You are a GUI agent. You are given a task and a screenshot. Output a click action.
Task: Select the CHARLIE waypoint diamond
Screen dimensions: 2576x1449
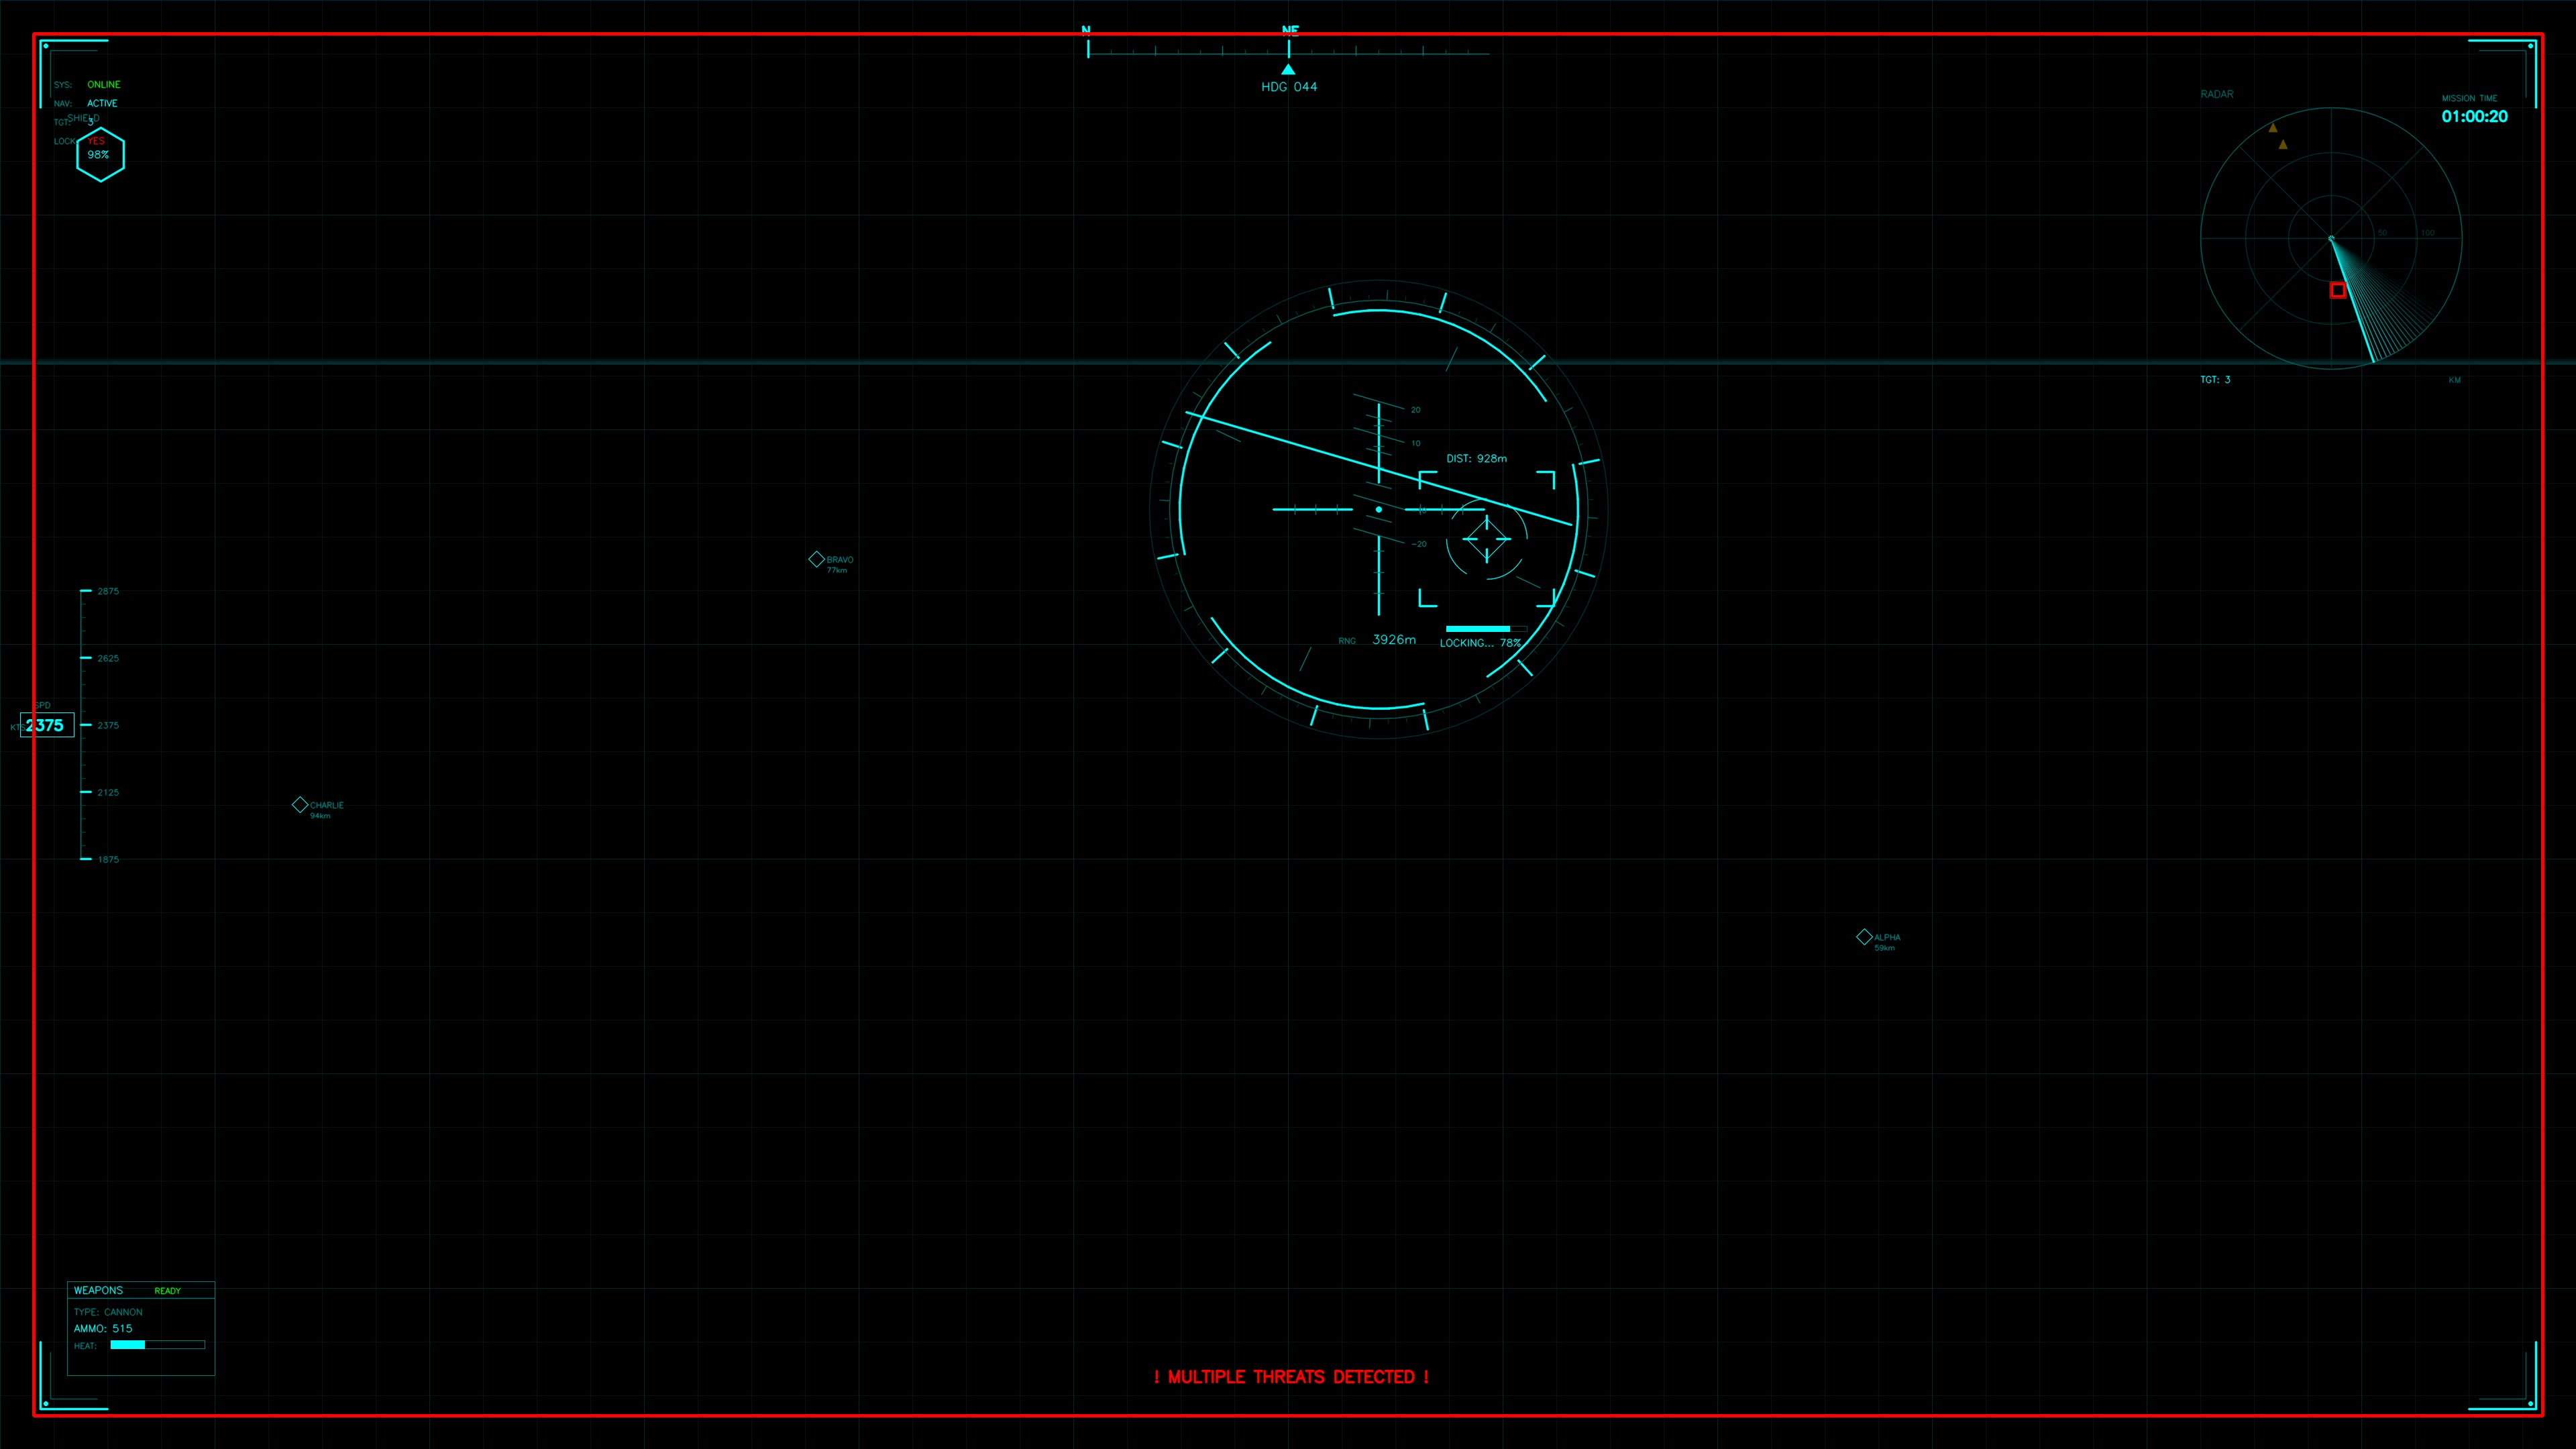pyautogui.click(x=300, y=804)
